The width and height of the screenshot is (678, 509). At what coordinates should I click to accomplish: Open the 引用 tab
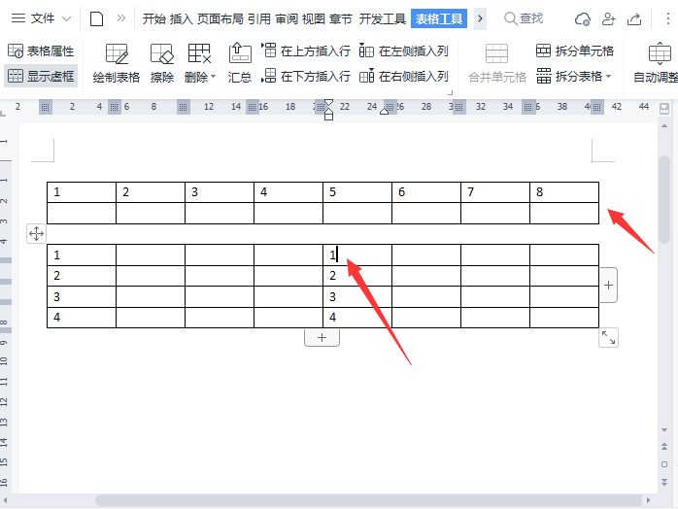click(x=259, y=19)
